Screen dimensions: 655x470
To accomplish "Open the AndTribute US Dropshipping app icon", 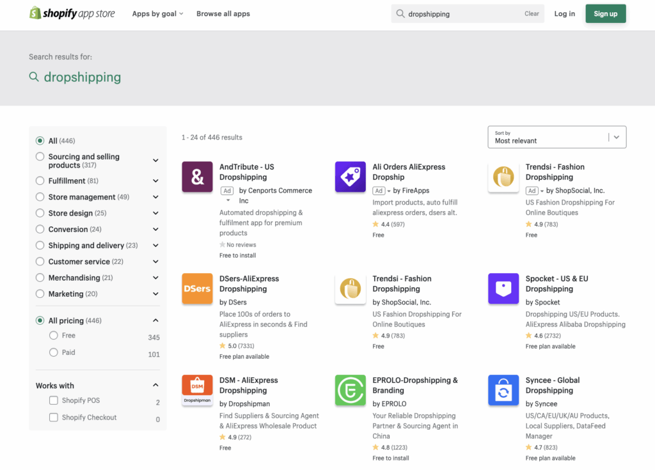I will click(x=197, y=176).
